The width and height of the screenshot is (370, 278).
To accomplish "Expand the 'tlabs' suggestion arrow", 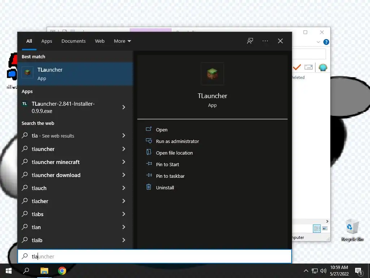I will [x=124, y=214].
